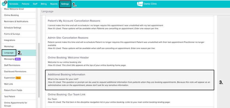This screenshot has height=108, width=230.
Task: Click the Language page heading
Action: (x=47, y=11)
